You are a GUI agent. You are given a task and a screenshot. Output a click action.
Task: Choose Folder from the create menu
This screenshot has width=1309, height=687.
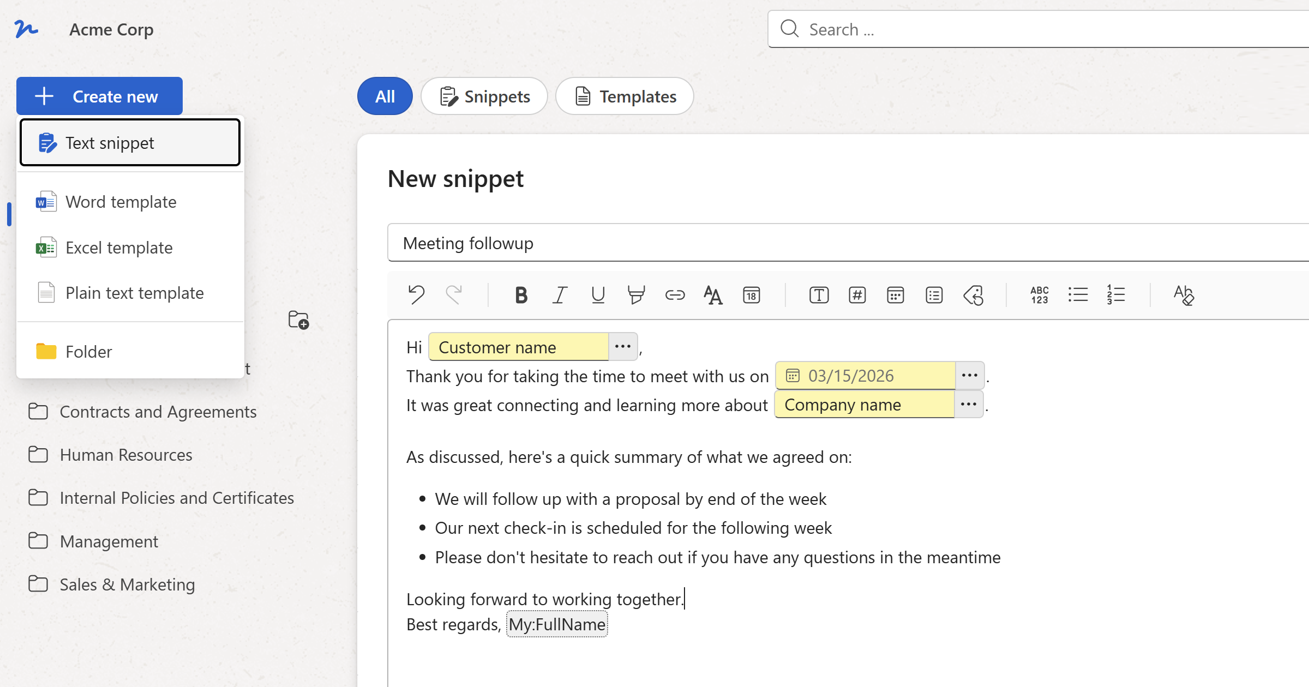point(130,352)
